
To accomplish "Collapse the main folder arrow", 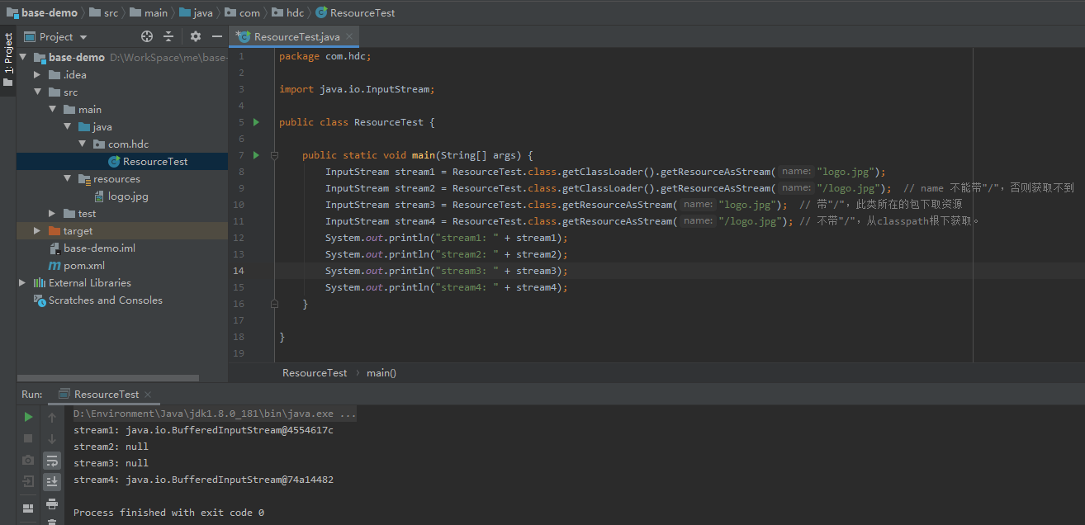I will coord(53,110).
